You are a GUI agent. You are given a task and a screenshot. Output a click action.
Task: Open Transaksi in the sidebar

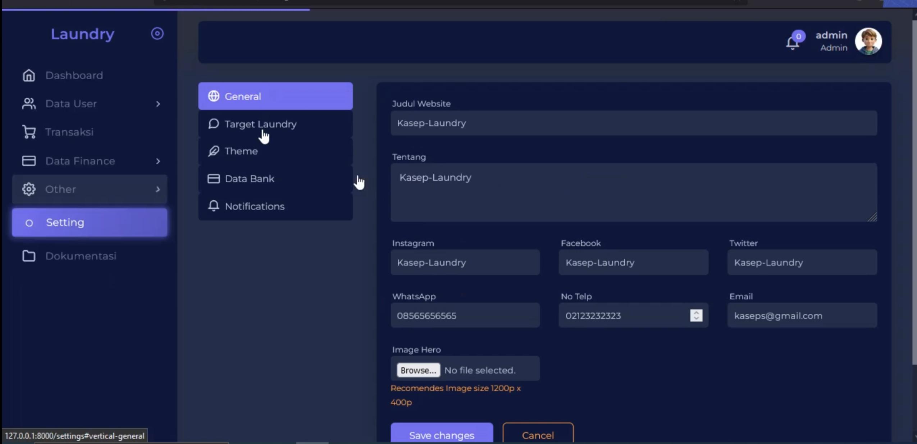click(x=90, y=132)
